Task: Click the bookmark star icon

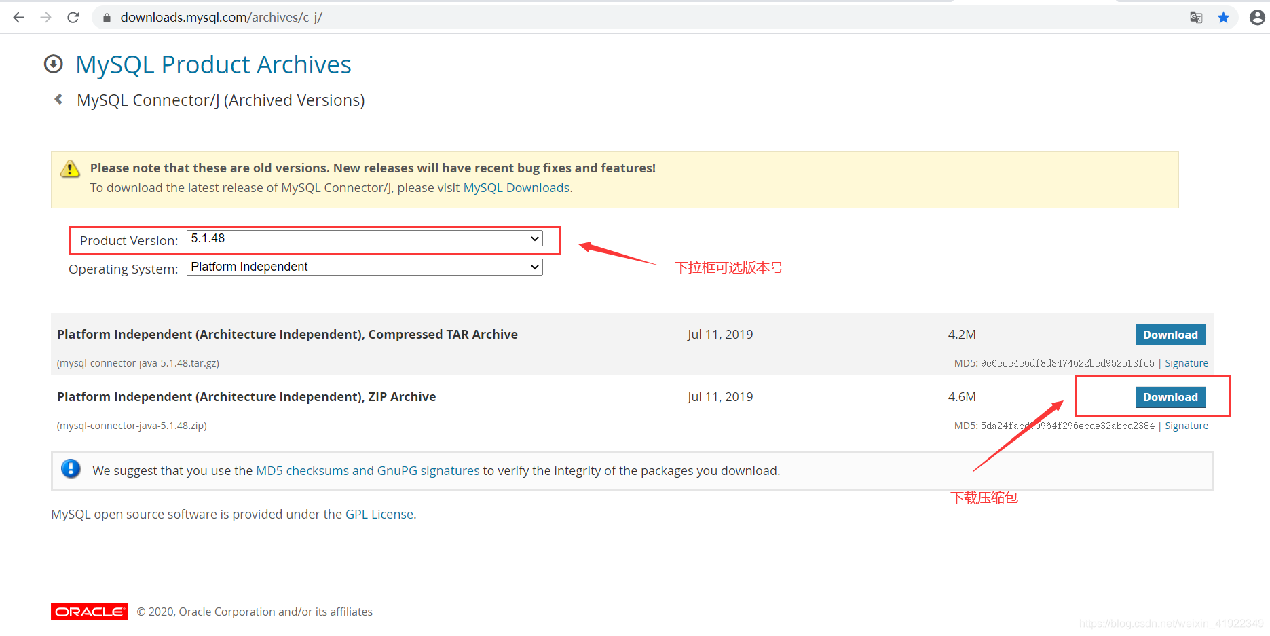Action: pyautogui.click(x=1223, y=18)
